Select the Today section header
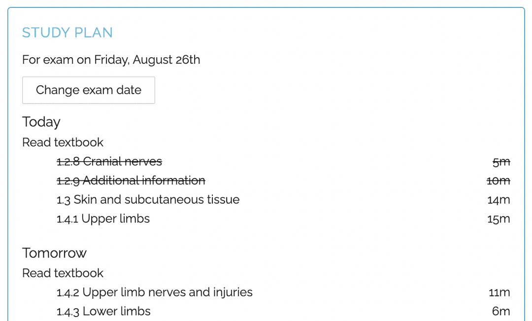Screen dimensions: 532x321 click(x=41, y=122)
